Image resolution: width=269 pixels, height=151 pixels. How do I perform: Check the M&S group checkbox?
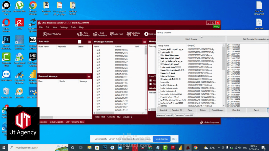point(159,106)
